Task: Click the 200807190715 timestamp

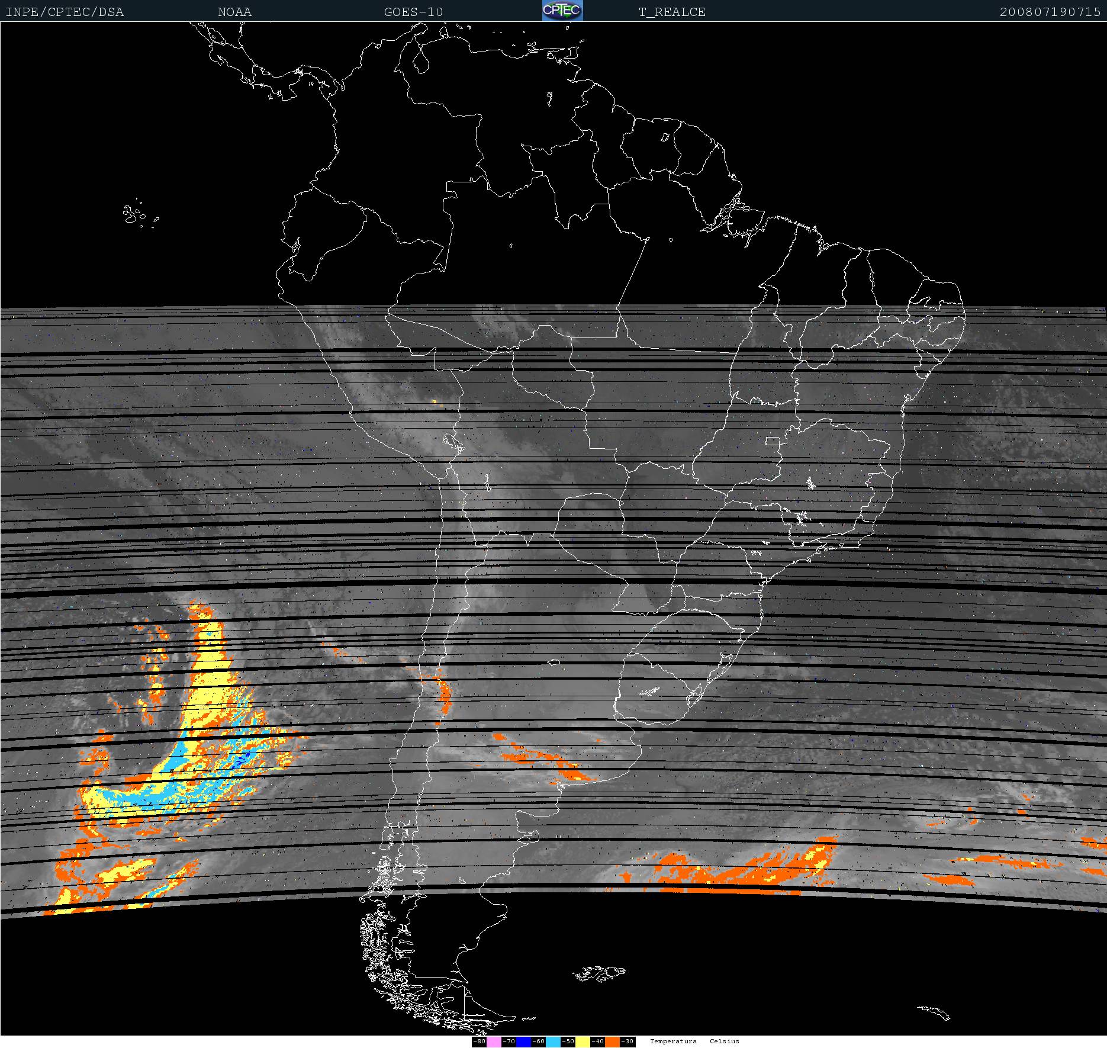Action: click(x=1050, y=12)
